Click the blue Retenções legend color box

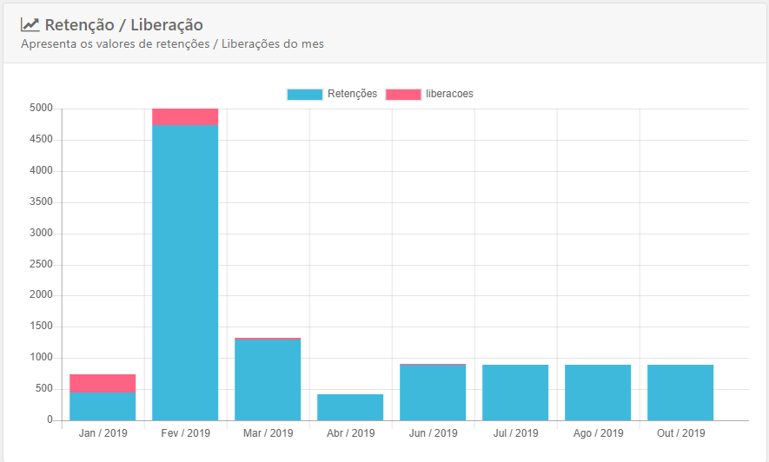tap(305, 94)
